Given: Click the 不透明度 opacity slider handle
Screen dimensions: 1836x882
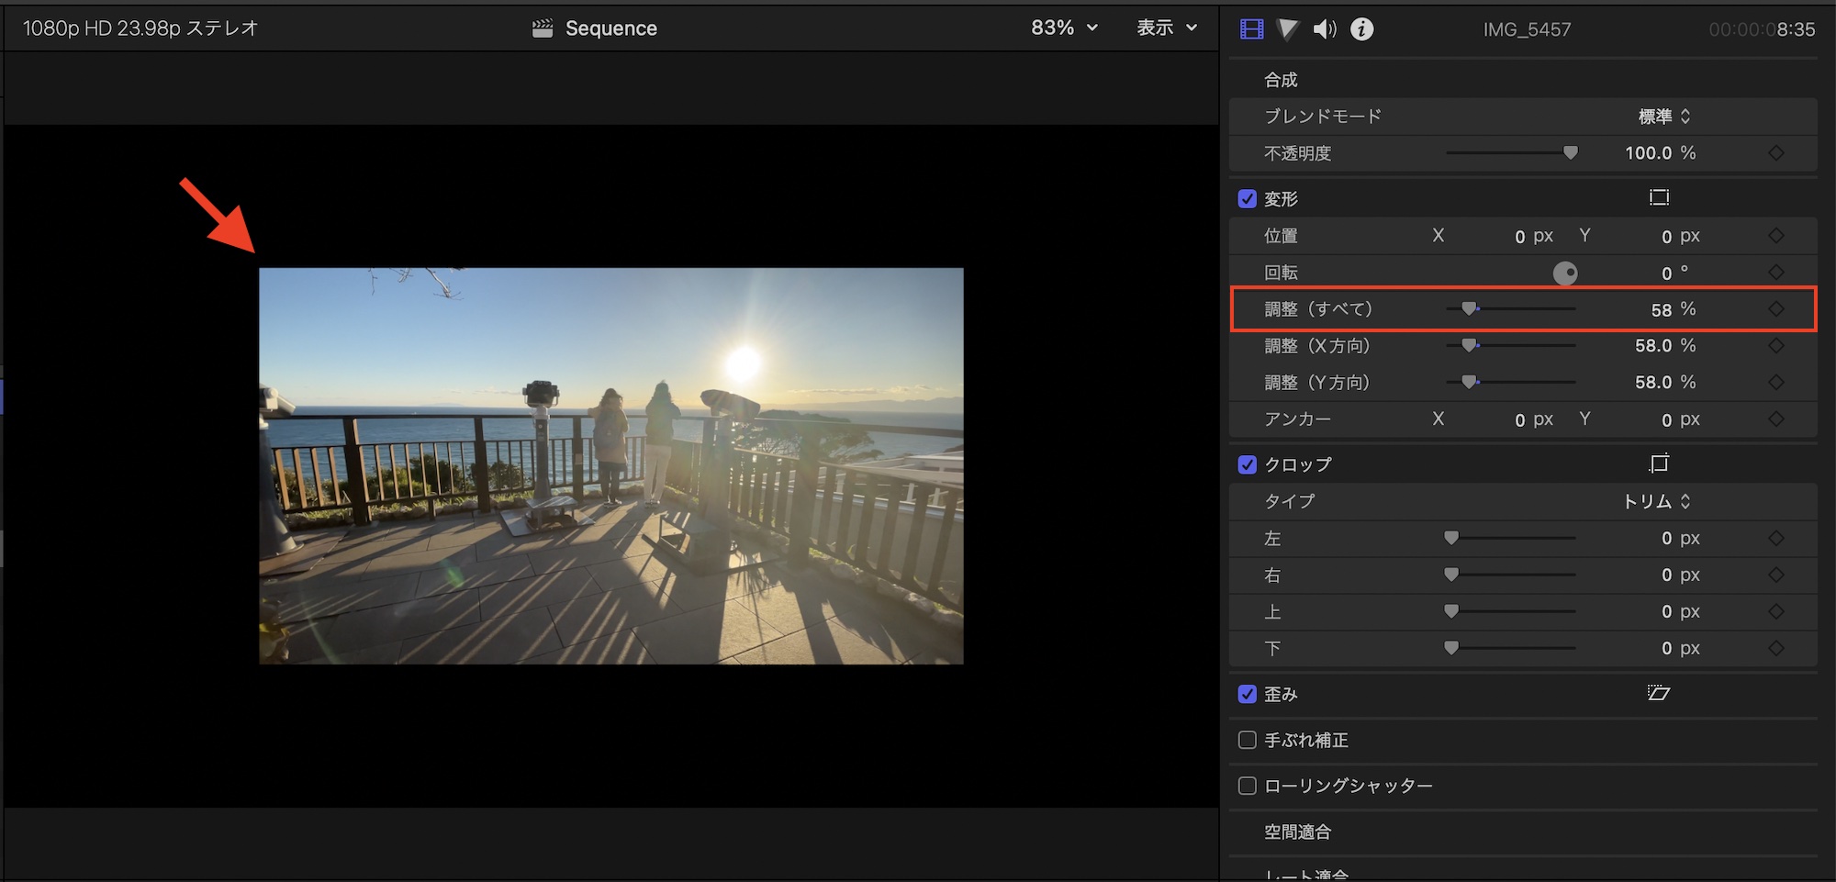Looking at the screenshot, I should tap(1570, 152).
